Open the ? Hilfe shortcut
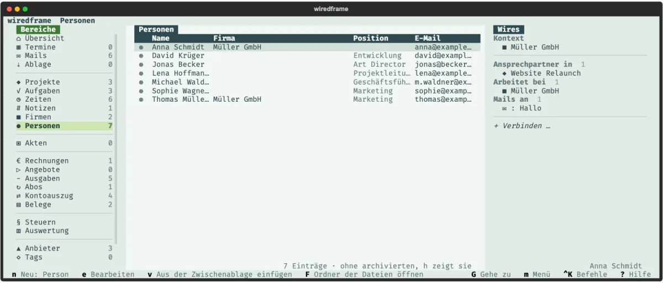Screen dimensions: 663x283 coord(635,274)
